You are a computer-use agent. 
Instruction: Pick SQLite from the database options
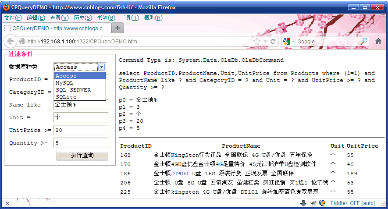[x=66, y=97]
